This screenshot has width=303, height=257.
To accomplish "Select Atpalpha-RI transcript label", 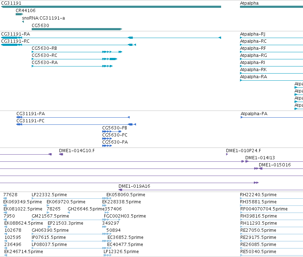I will coord(252,63).
